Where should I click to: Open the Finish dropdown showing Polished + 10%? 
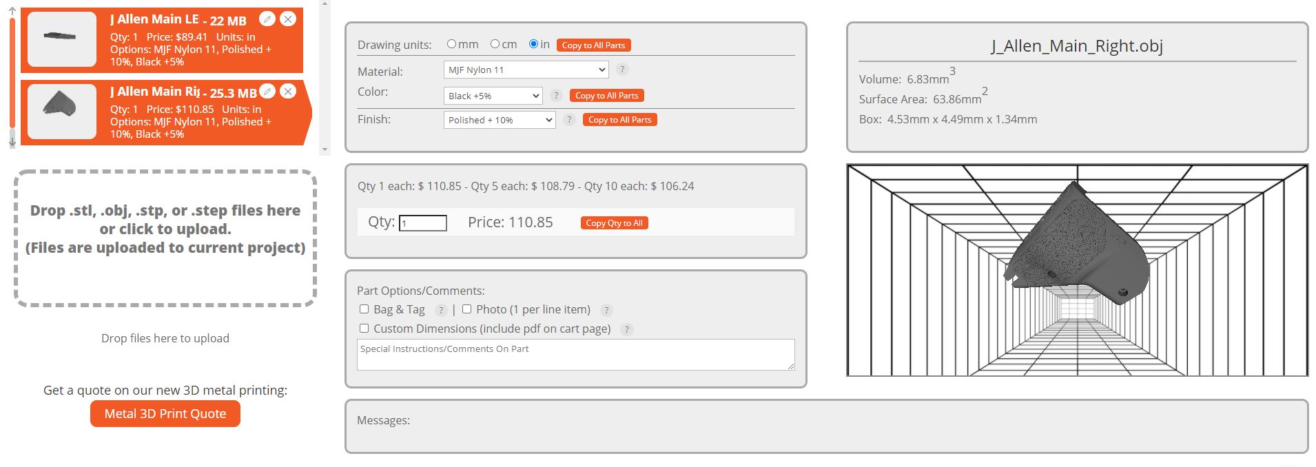[x=500, y=120]
